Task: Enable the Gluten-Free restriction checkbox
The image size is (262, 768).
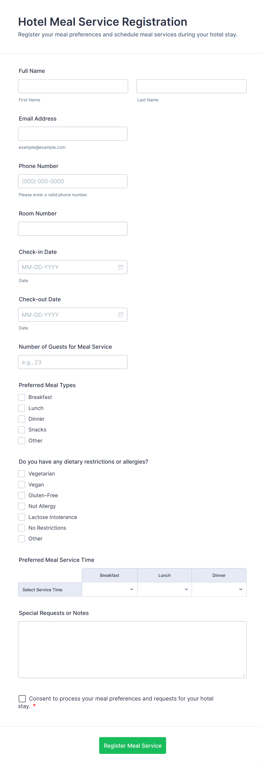Action: tap(22, 495)
